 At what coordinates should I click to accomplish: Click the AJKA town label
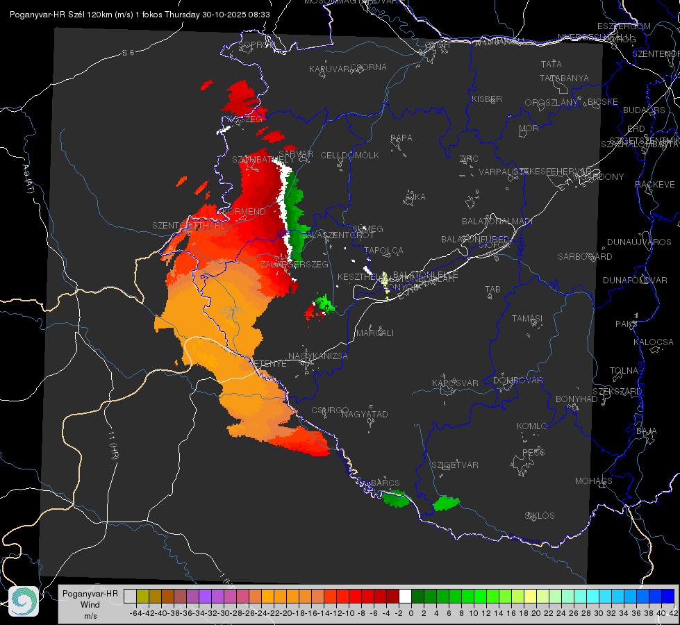415,197
